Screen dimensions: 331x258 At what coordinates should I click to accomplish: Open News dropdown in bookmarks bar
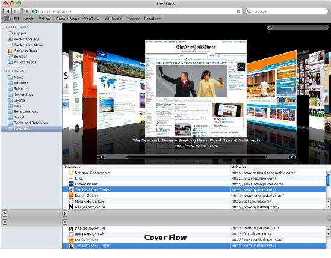point(133,19)
